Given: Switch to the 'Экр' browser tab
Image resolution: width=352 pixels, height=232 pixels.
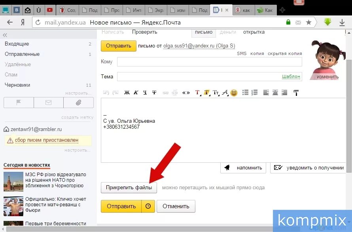Looking at the screenshot, I should (x=156, y=10).
